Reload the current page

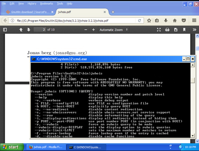(x=140, y=20)
